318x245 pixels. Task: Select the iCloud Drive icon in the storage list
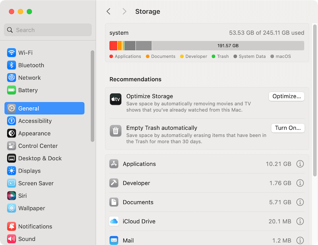point(114,221)
